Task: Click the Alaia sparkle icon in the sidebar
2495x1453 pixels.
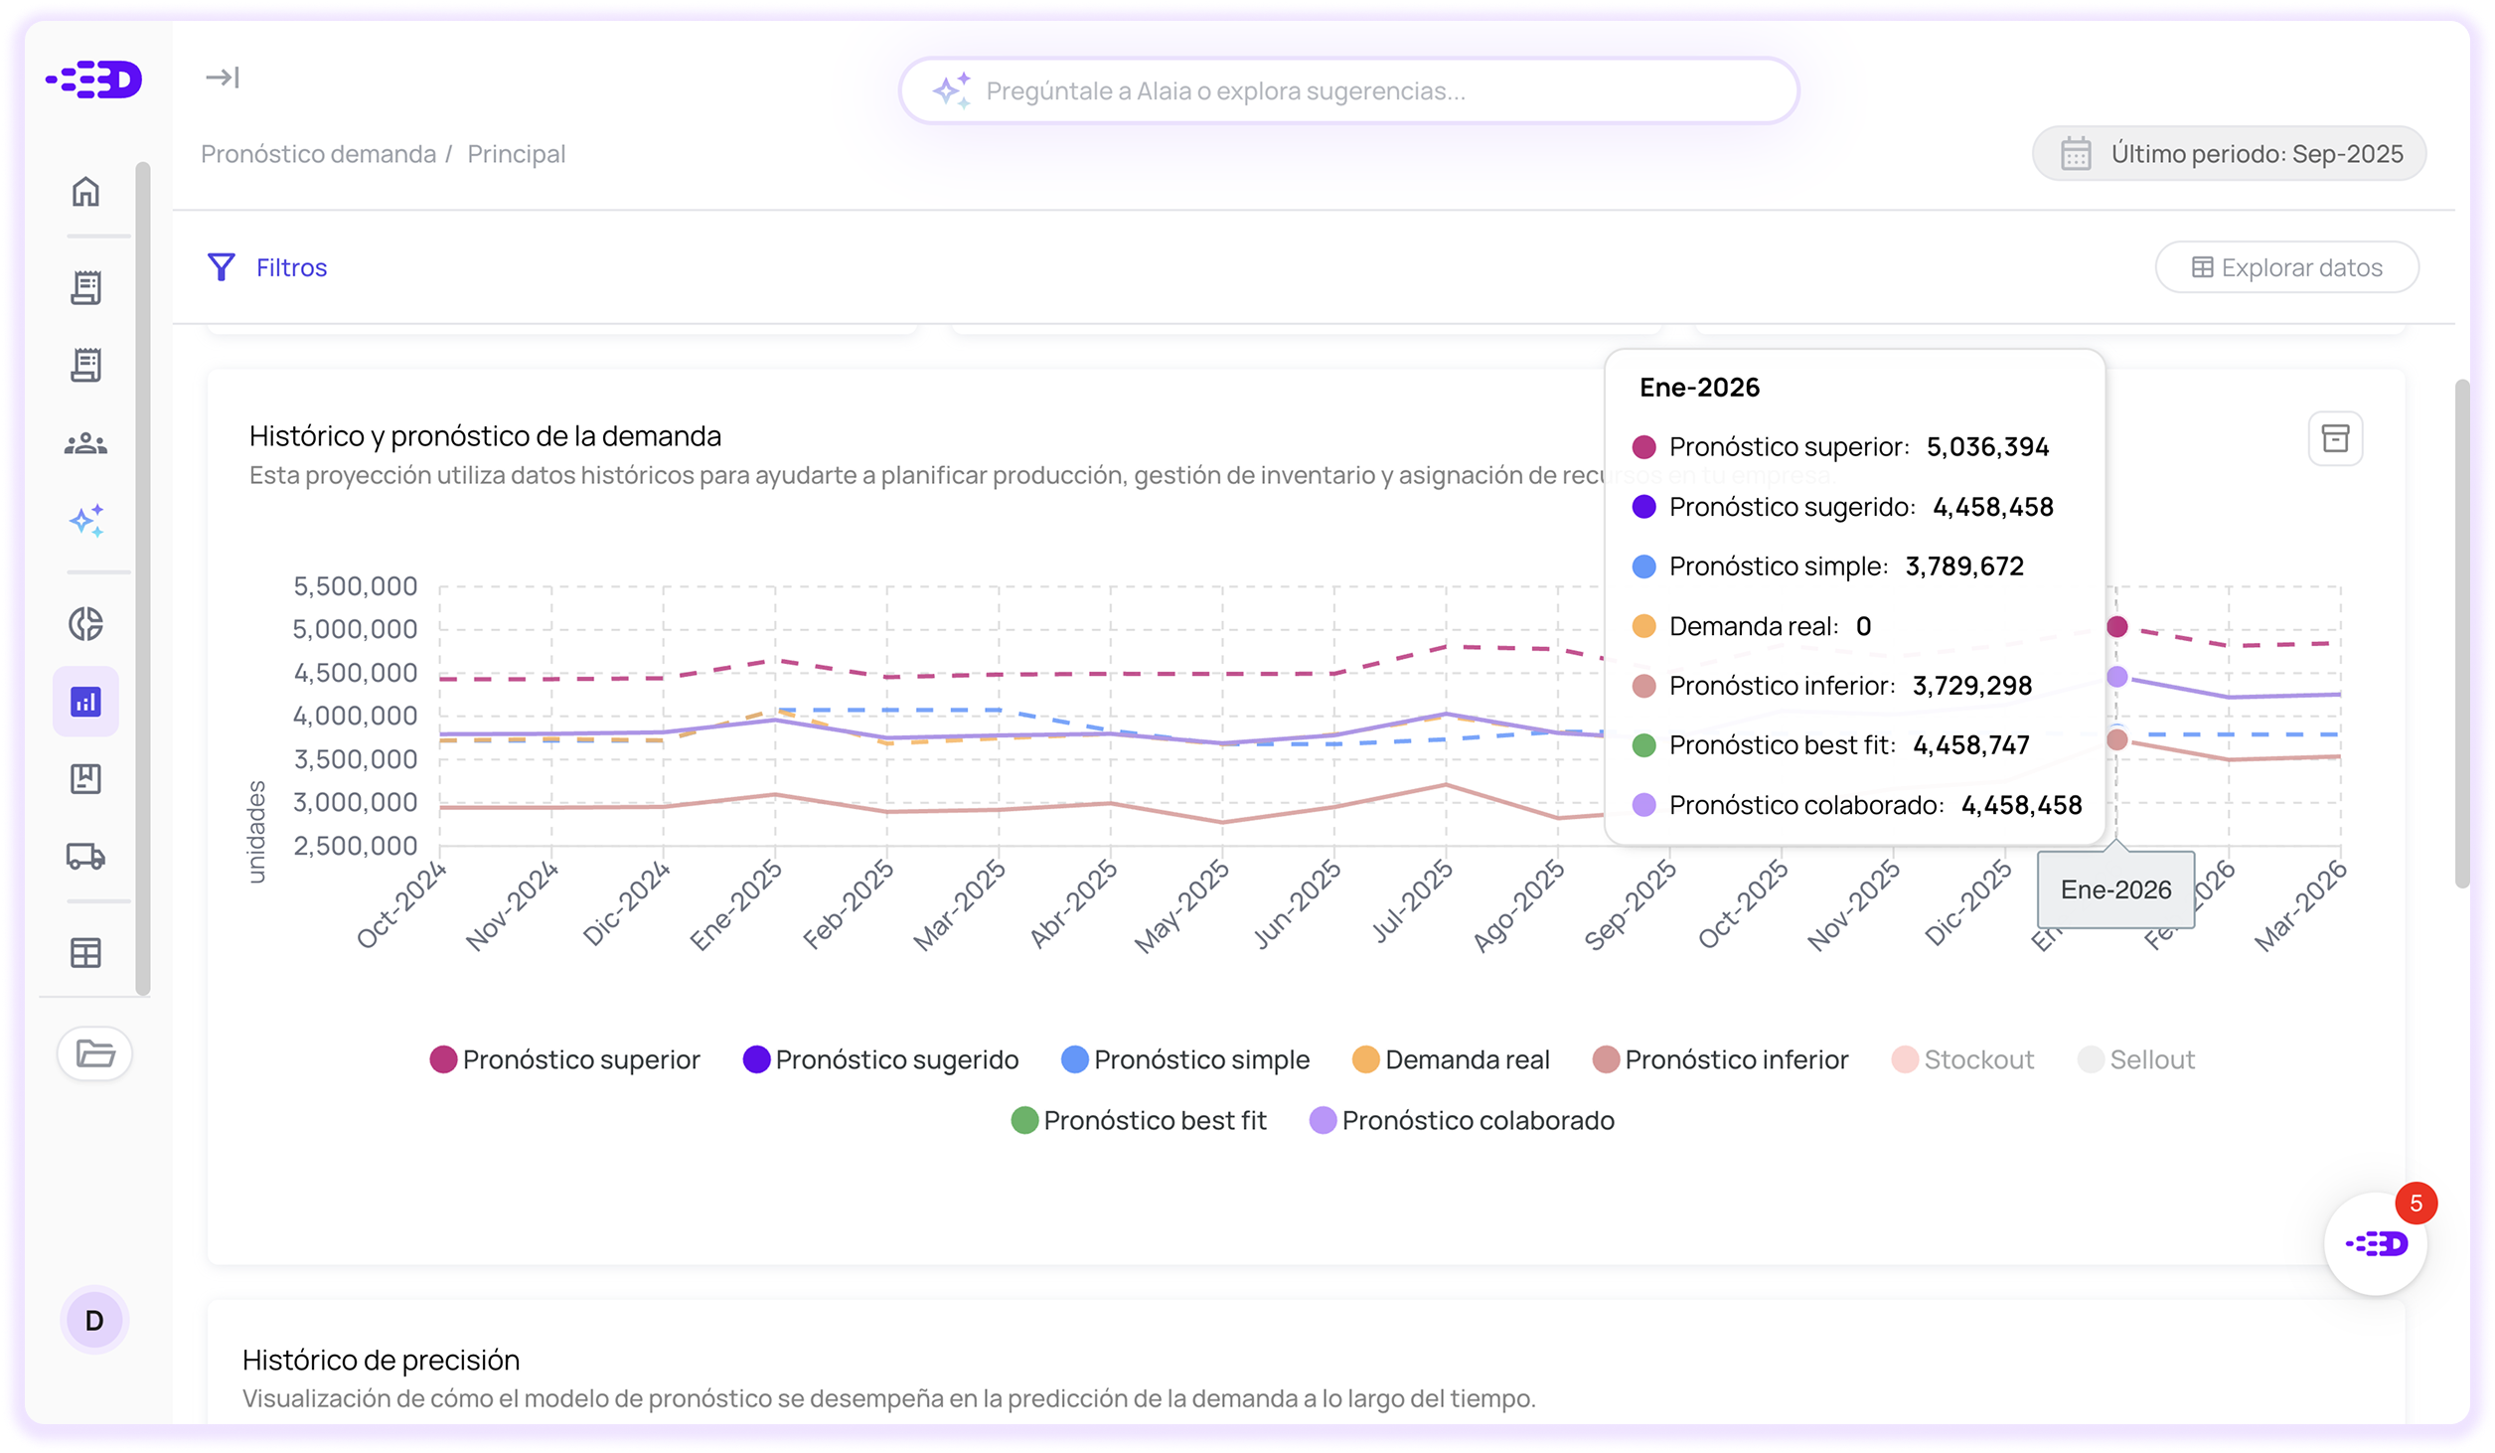Action: pos(85,520)
